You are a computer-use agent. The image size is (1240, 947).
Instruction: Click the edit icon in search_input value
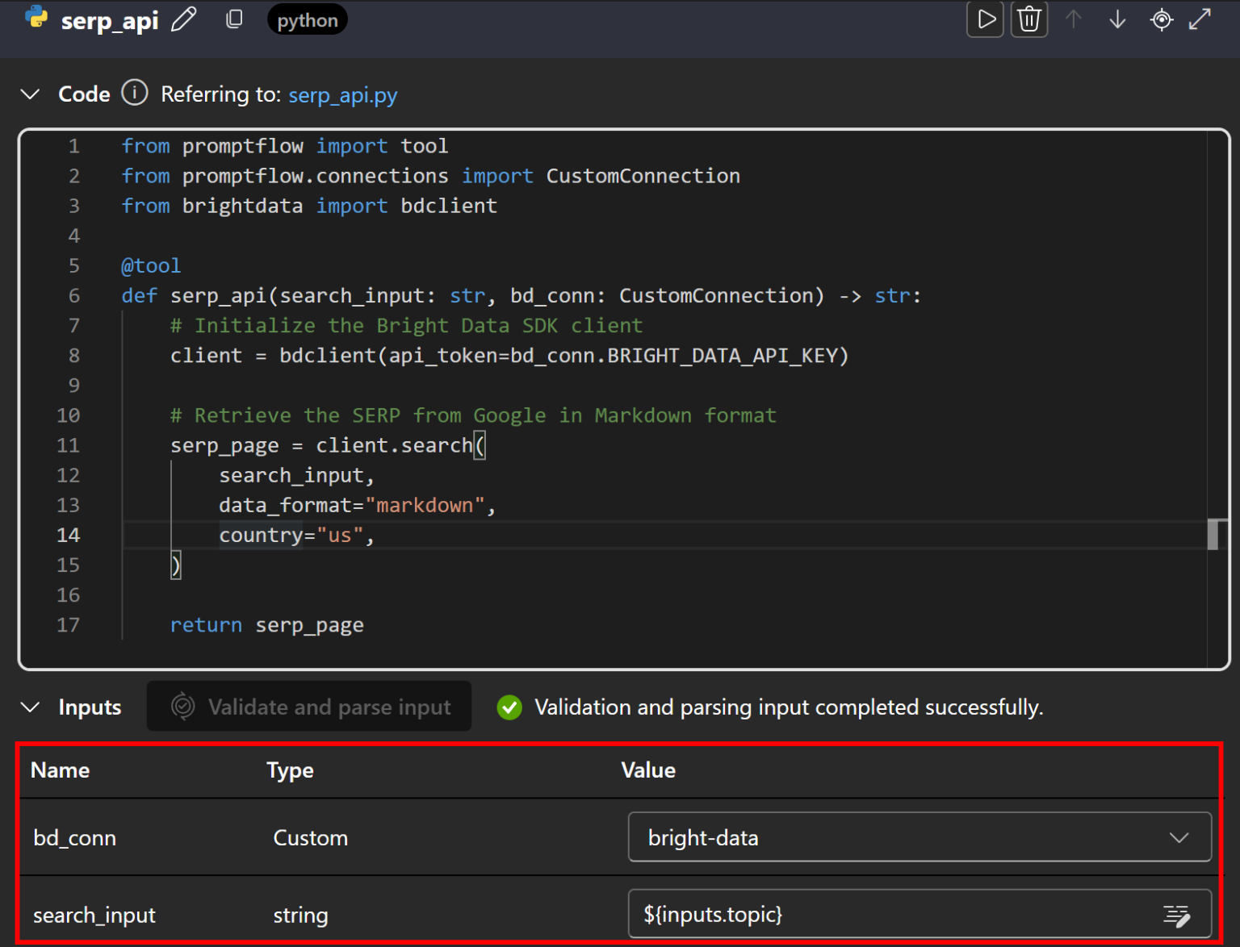[1176, 915]
